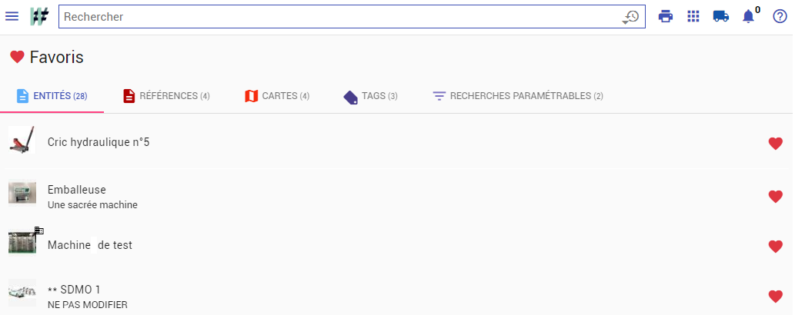Viewport: 795px width, 315px height.
Task: Switch to the Cartes tab
Action: click(x=277, y=96)
